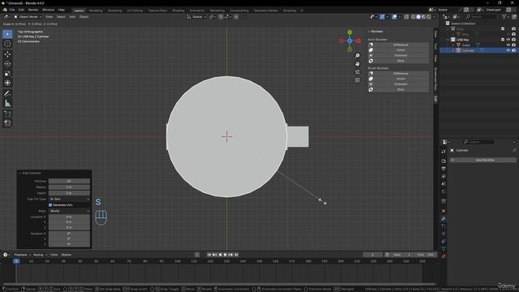This screenshot has width=519, height=292.
Task: Click the red X axis gizmo ball
Action: [358, 41]
